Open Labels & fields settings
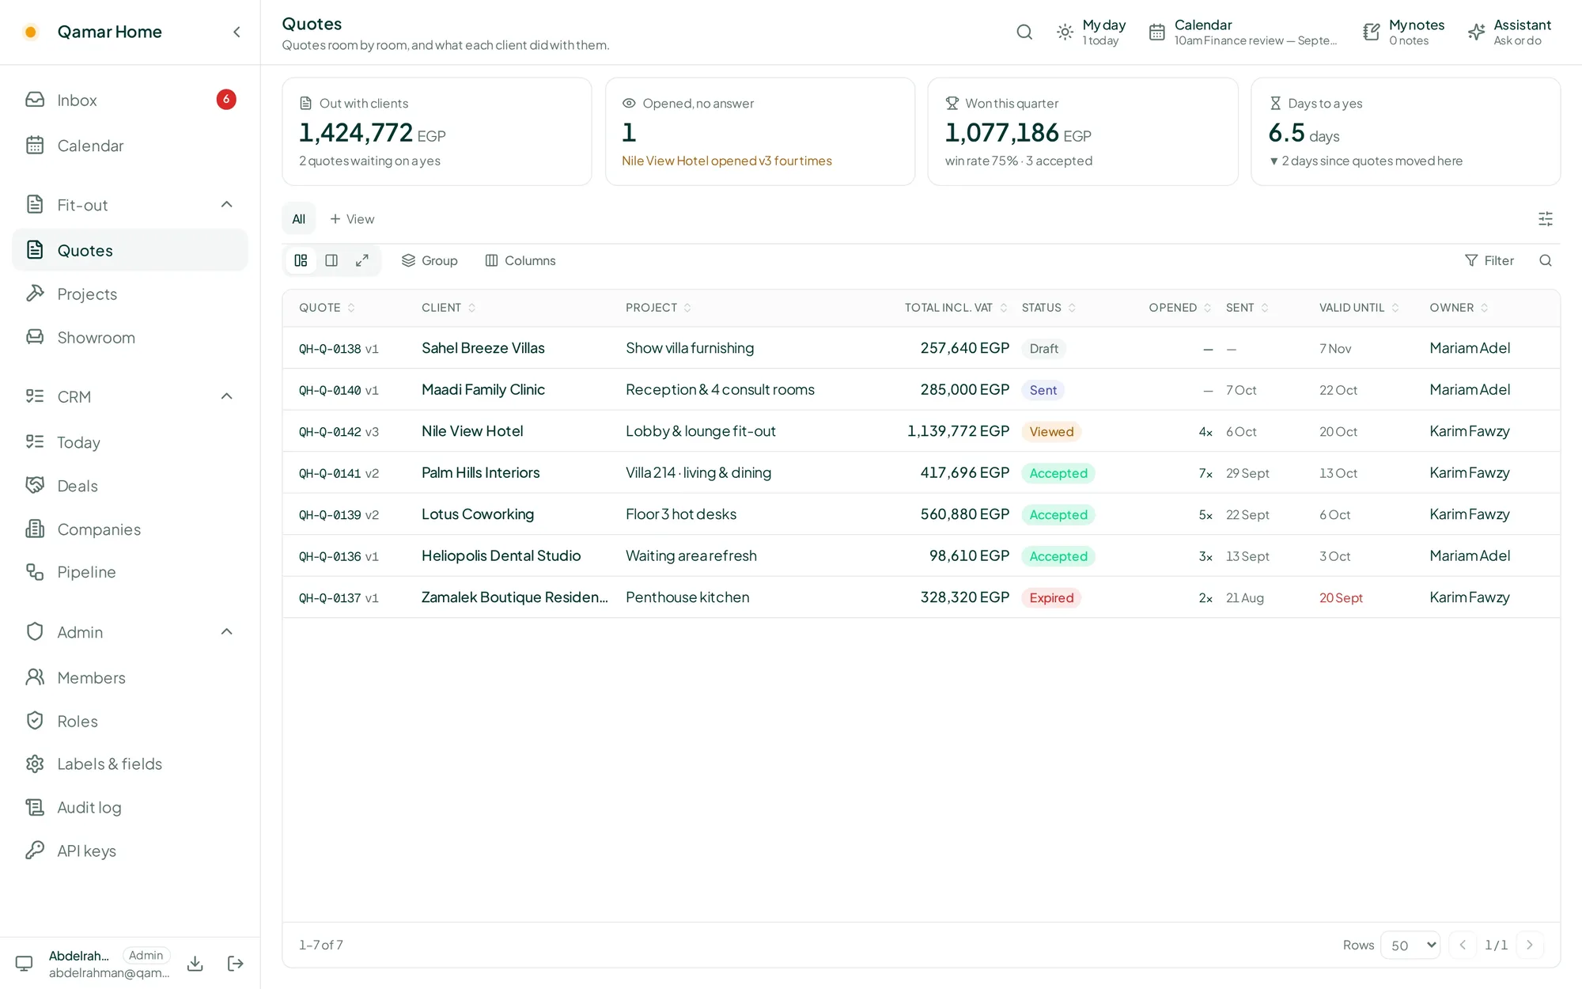 coord(130,764)
